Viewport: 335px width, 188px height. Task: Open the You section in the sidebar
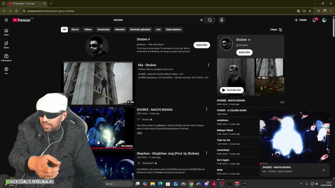pos(6,70)
